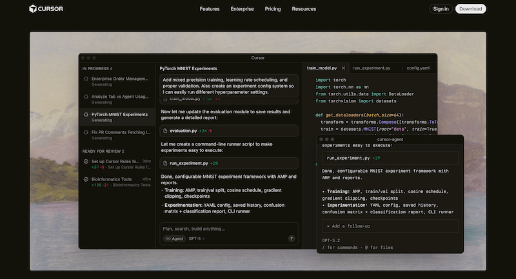Screen dimensions: 516x279
Task: Open the Pricing page link
Action: (x=273, y=9)
